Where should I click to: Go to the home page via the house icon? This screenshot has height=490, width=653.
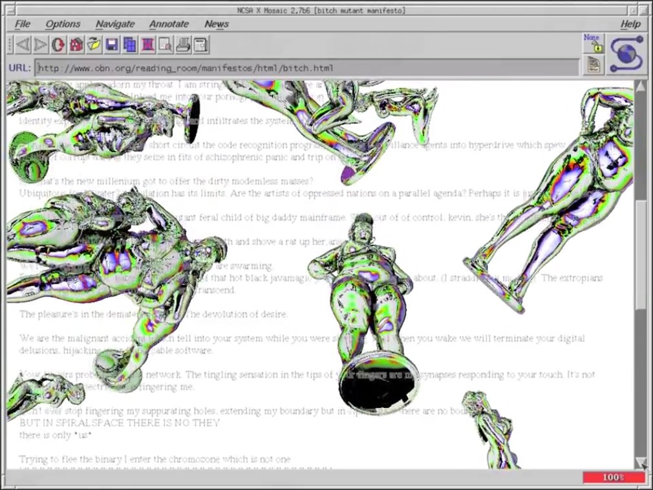76,45
